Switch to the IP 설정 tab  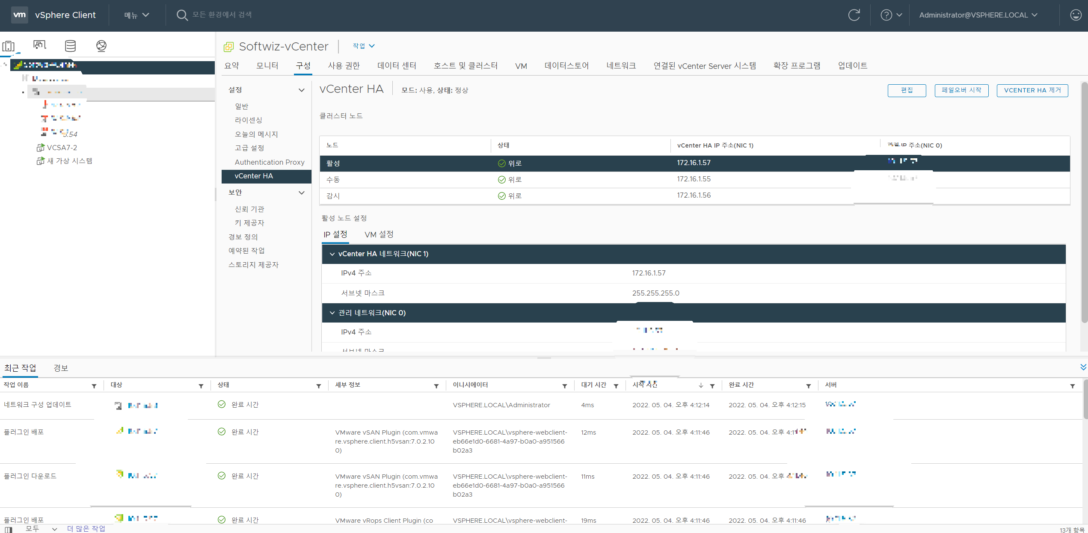(x=335, y=234)
